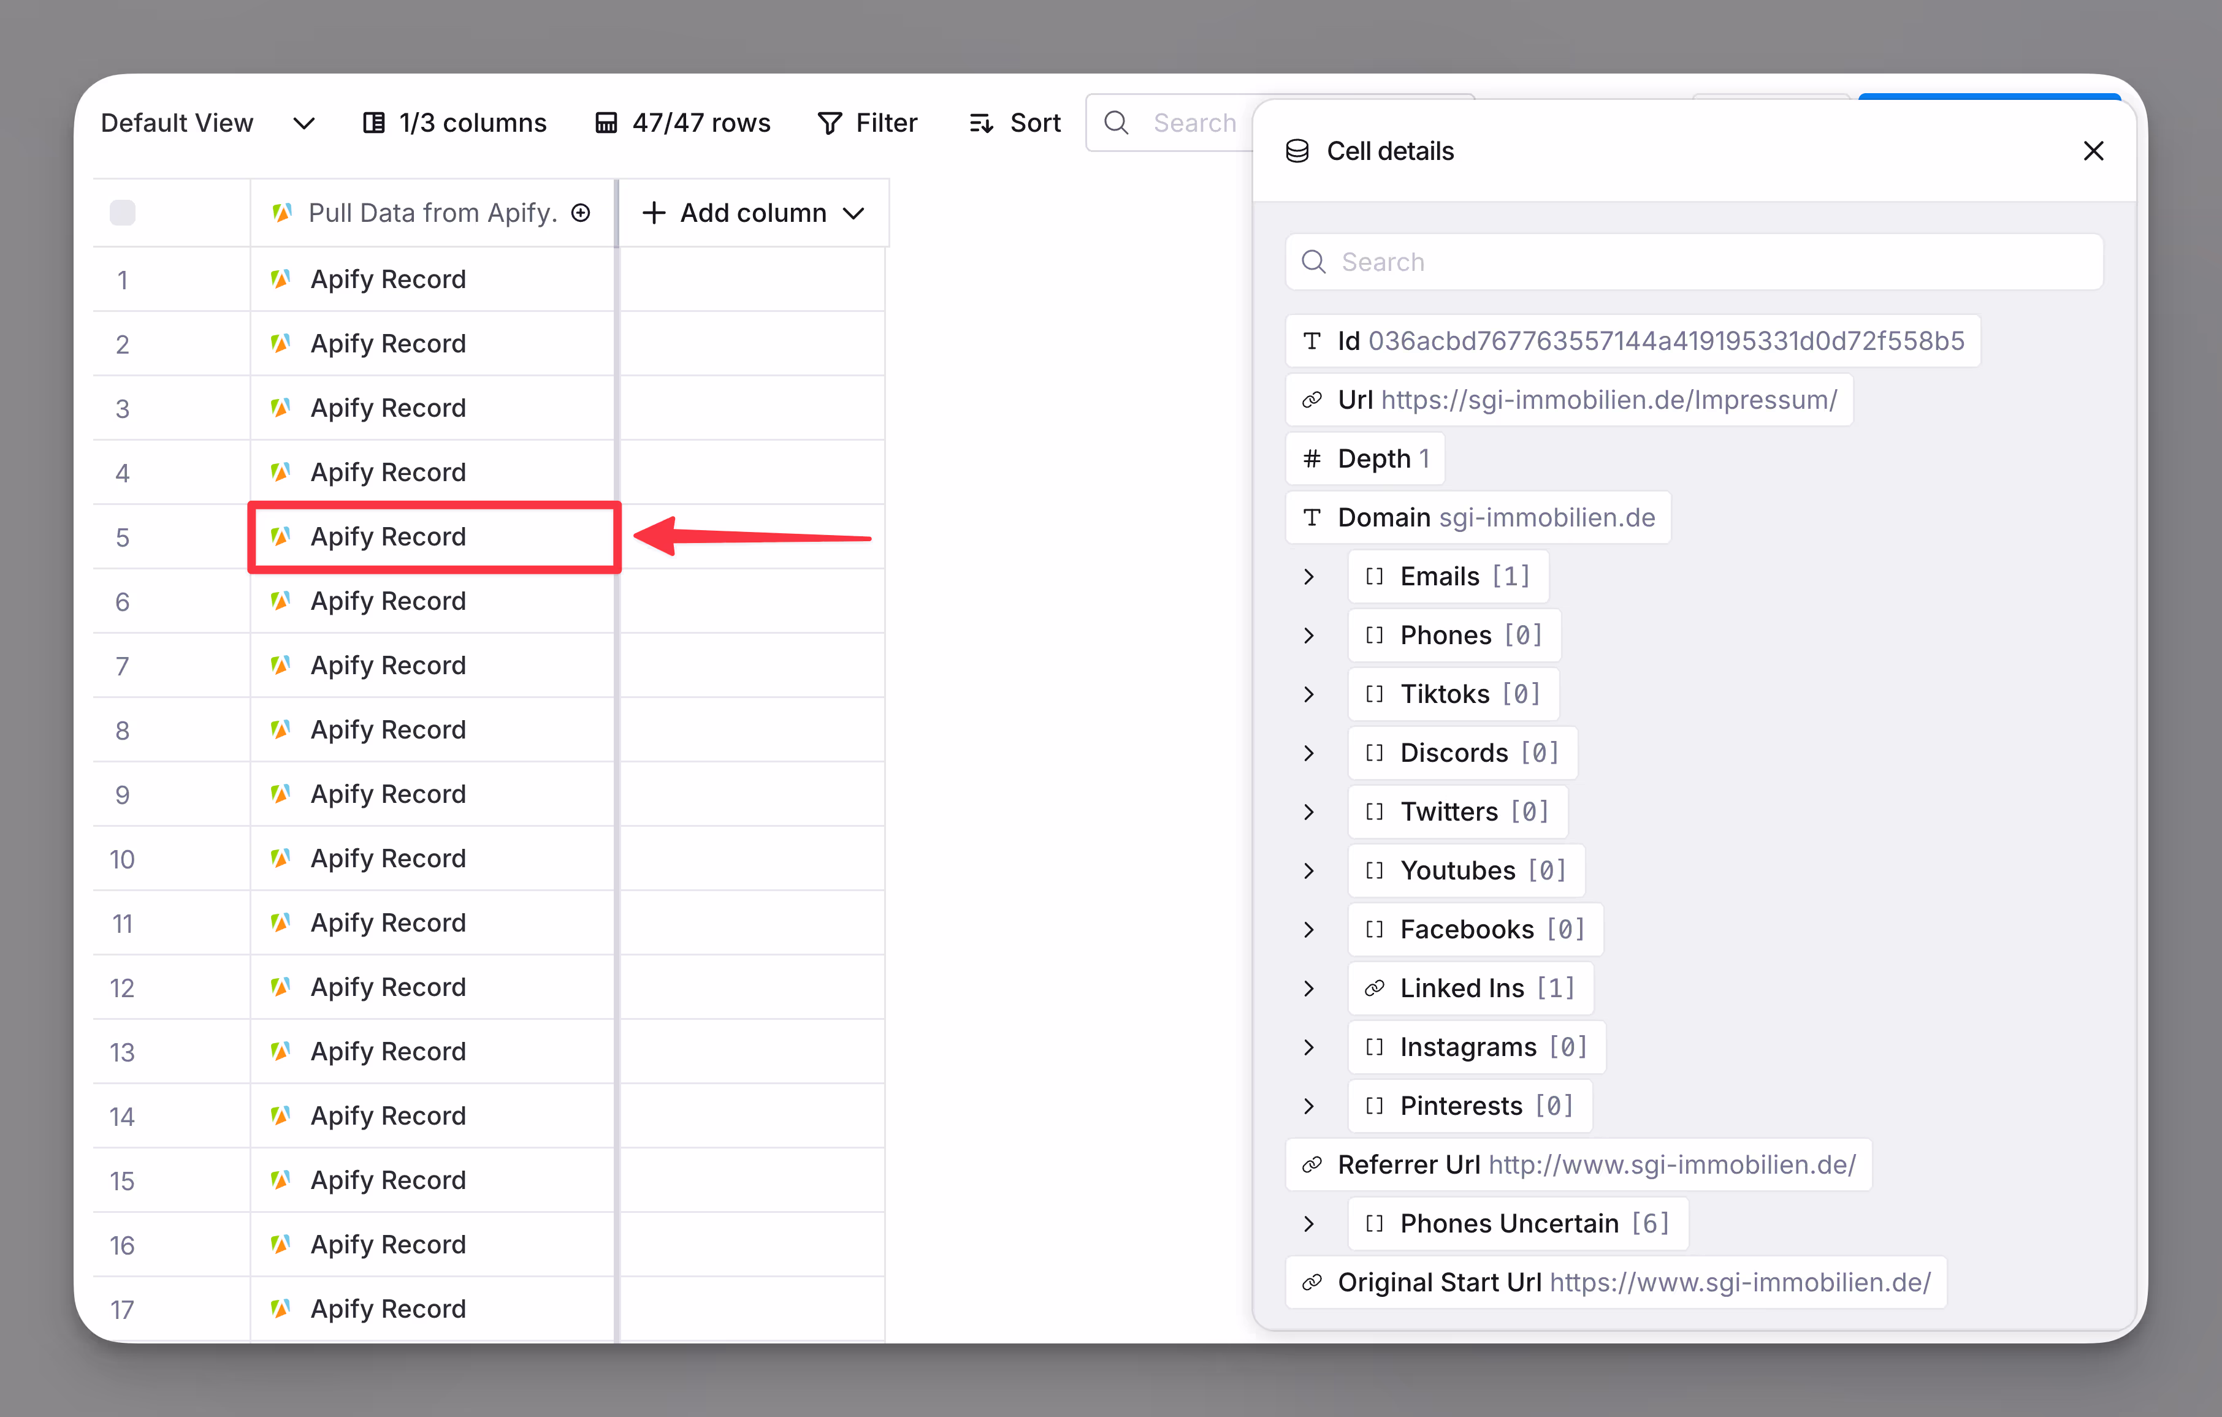The image size is (2222, 1417).
Task: Open the Filter funnel icon
Action: pos(830,123)
